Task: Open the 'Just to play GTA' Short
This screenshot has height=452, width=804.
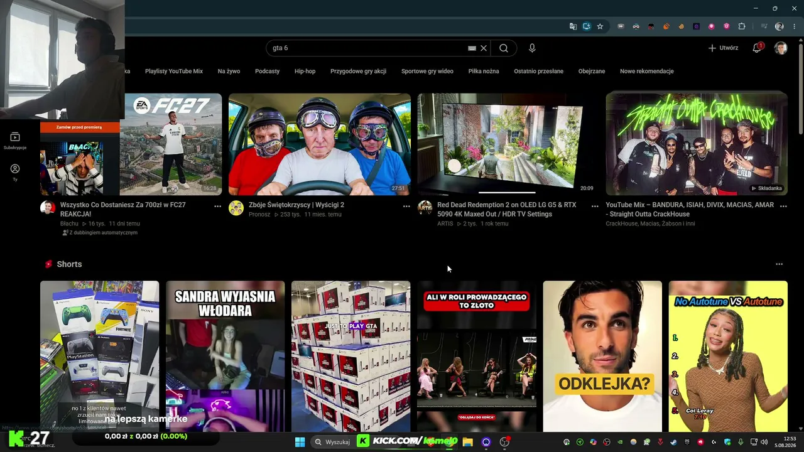Action: point(351,356)
